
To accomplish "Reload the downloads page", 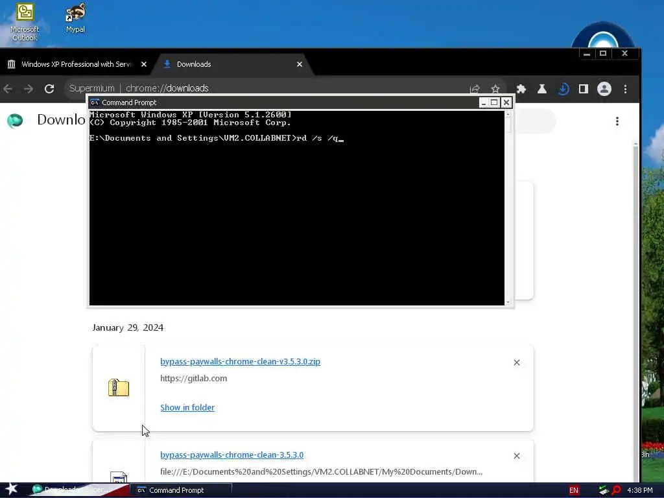I will click(49, 88).
